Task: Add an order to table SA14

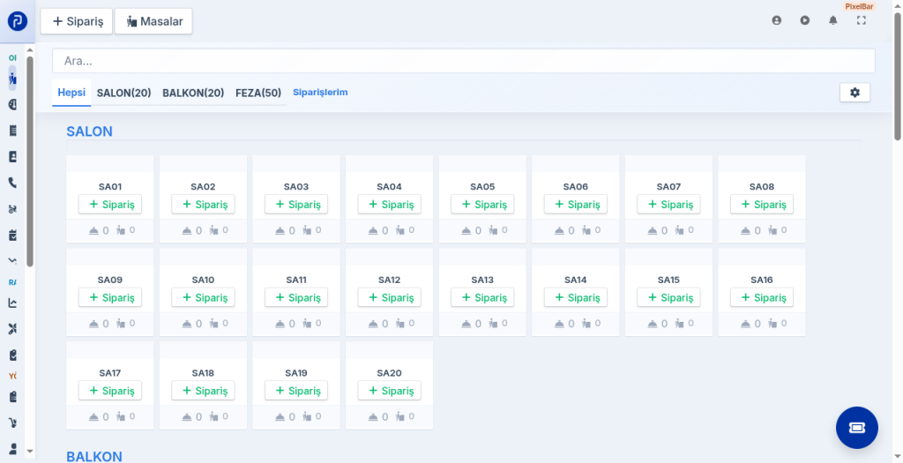Action: [x=575, y=298]
